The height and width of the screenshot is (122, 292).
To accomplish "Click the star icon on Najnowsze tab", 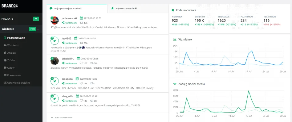I will click(112, 8).
